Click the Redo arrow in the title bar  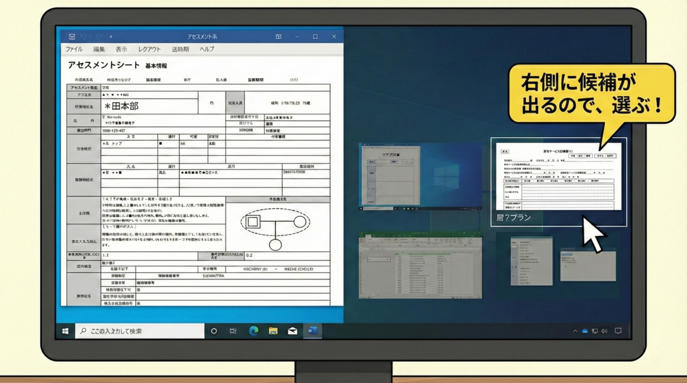click(98, 37)
